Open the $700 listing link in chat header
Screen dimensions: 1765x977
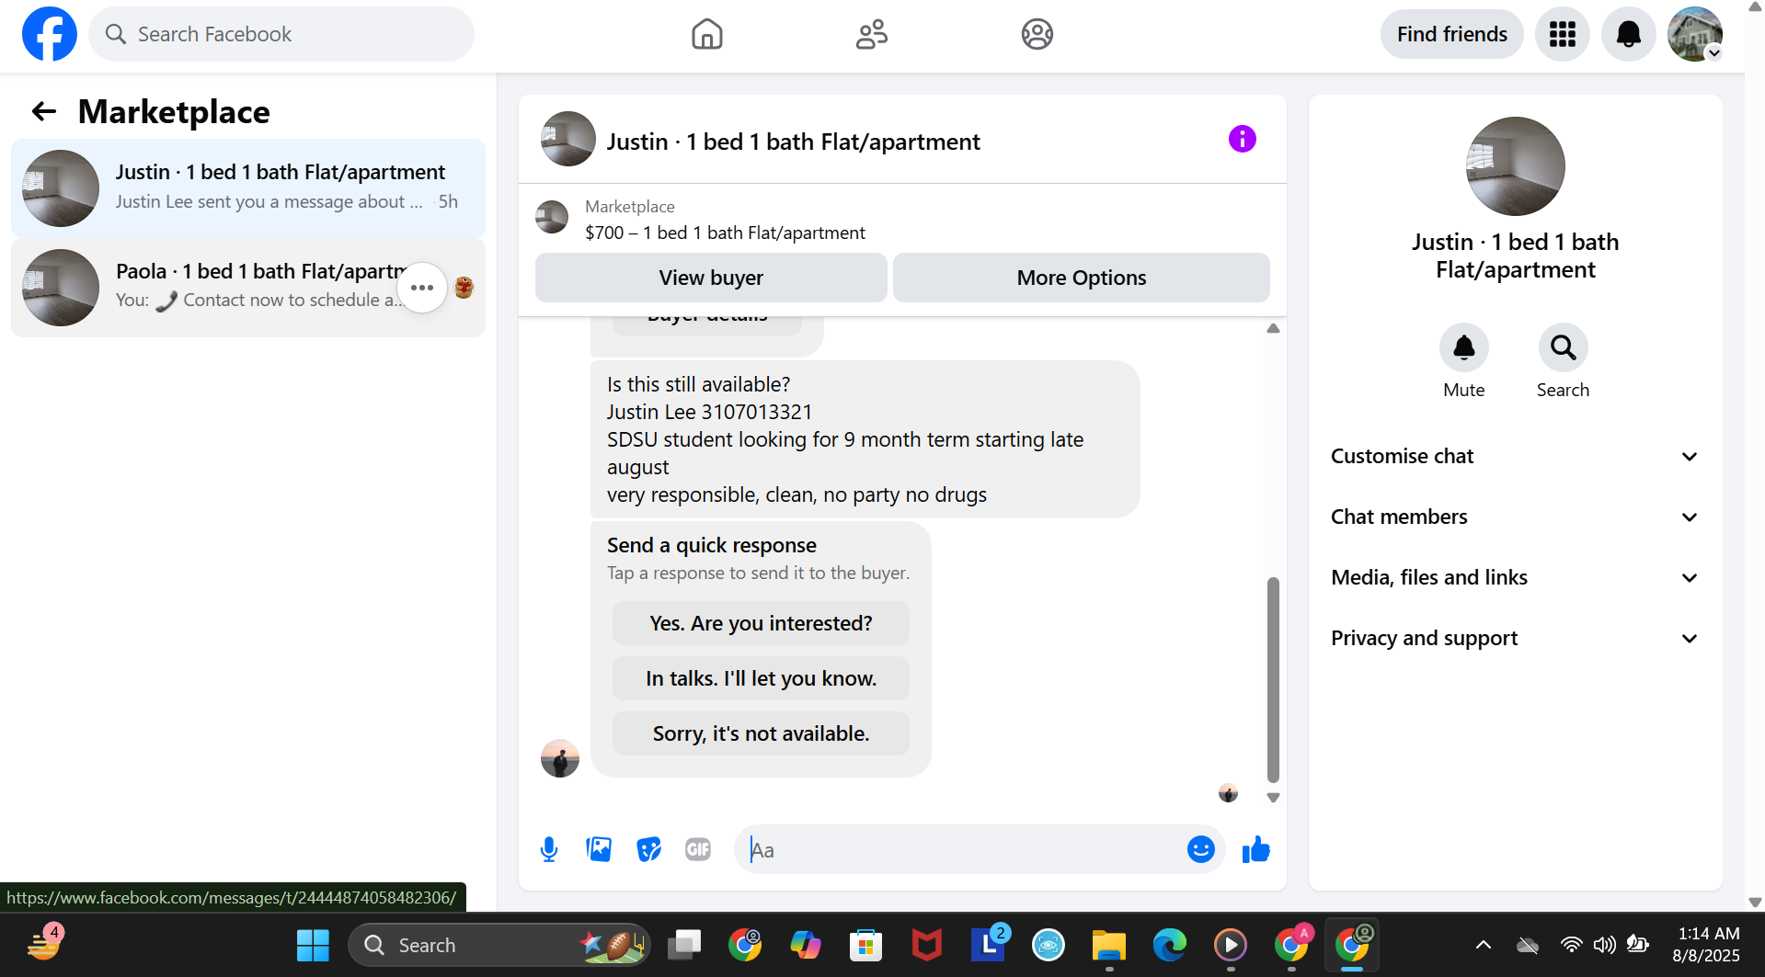[x=725, y=233]
